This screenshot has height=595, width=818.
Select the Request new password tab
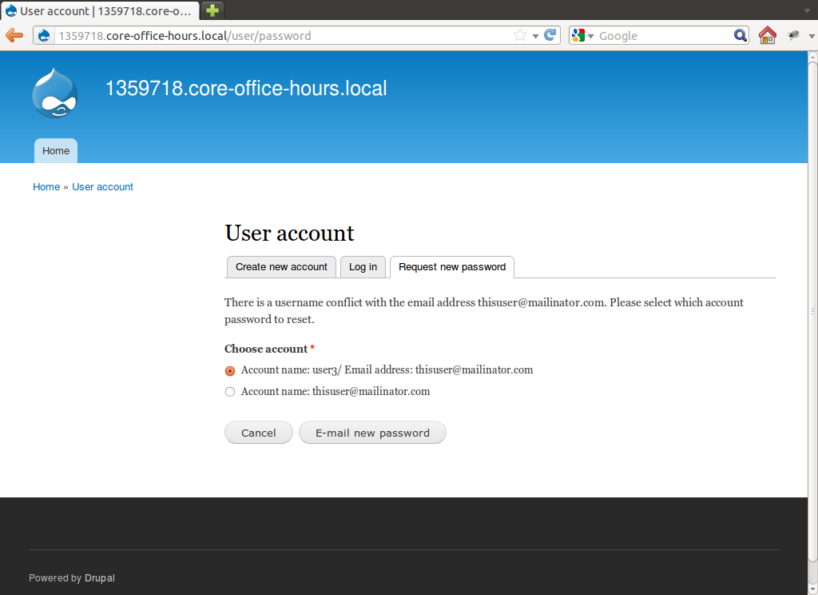pyautogui.click(x=451, y=267)
